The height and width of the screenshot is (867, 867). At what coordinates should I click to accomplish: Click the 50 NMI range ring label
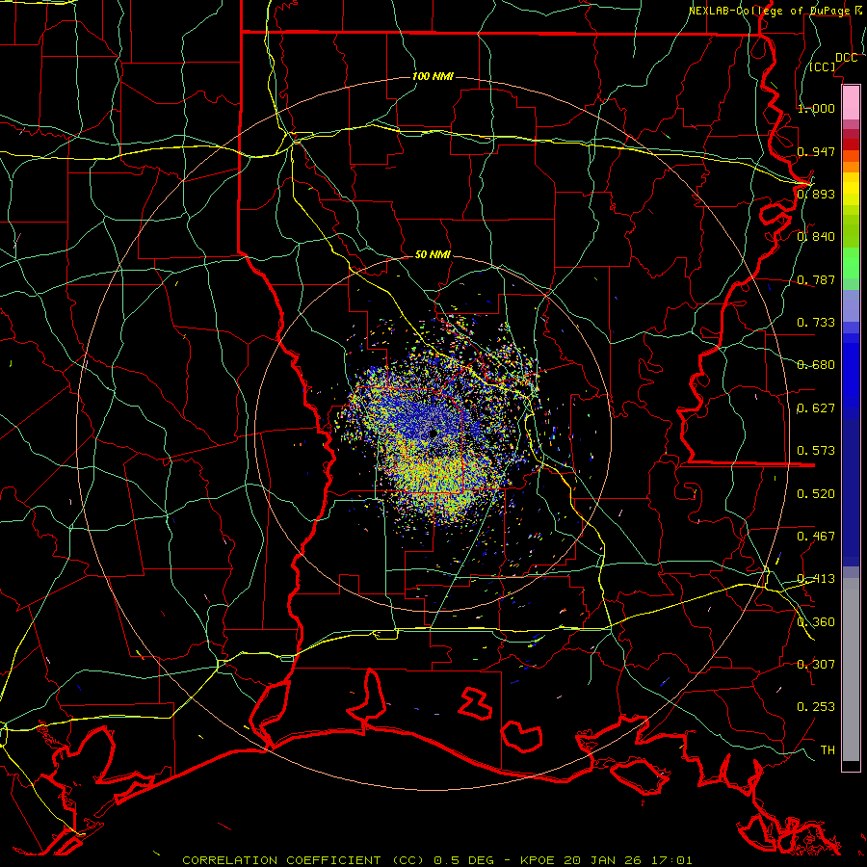(x=433, y=254)
